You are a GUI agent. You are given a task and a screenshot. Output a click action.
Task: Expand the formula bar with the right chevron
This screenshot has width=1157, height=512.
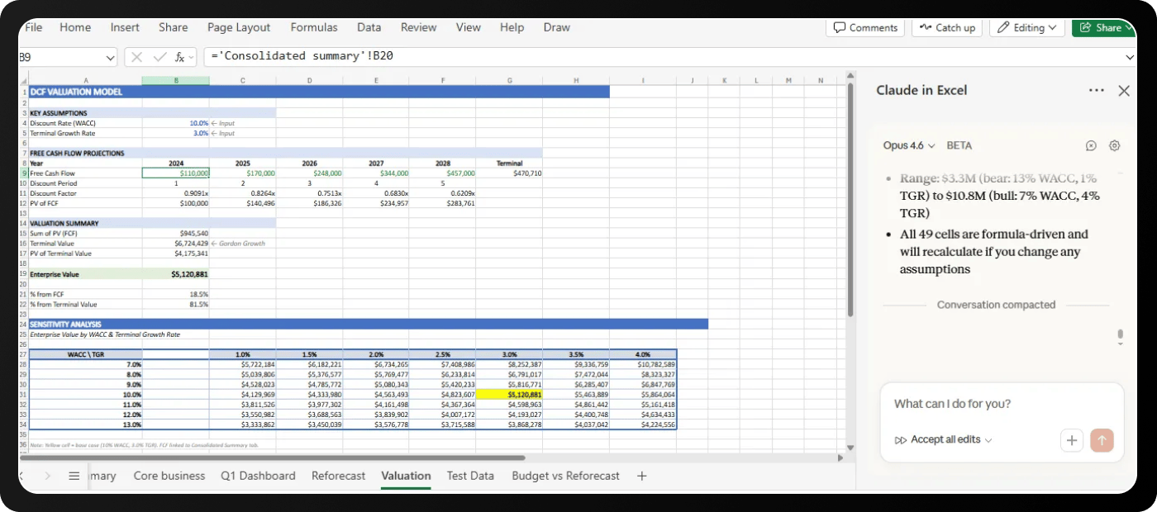(x=1131, y=57)
